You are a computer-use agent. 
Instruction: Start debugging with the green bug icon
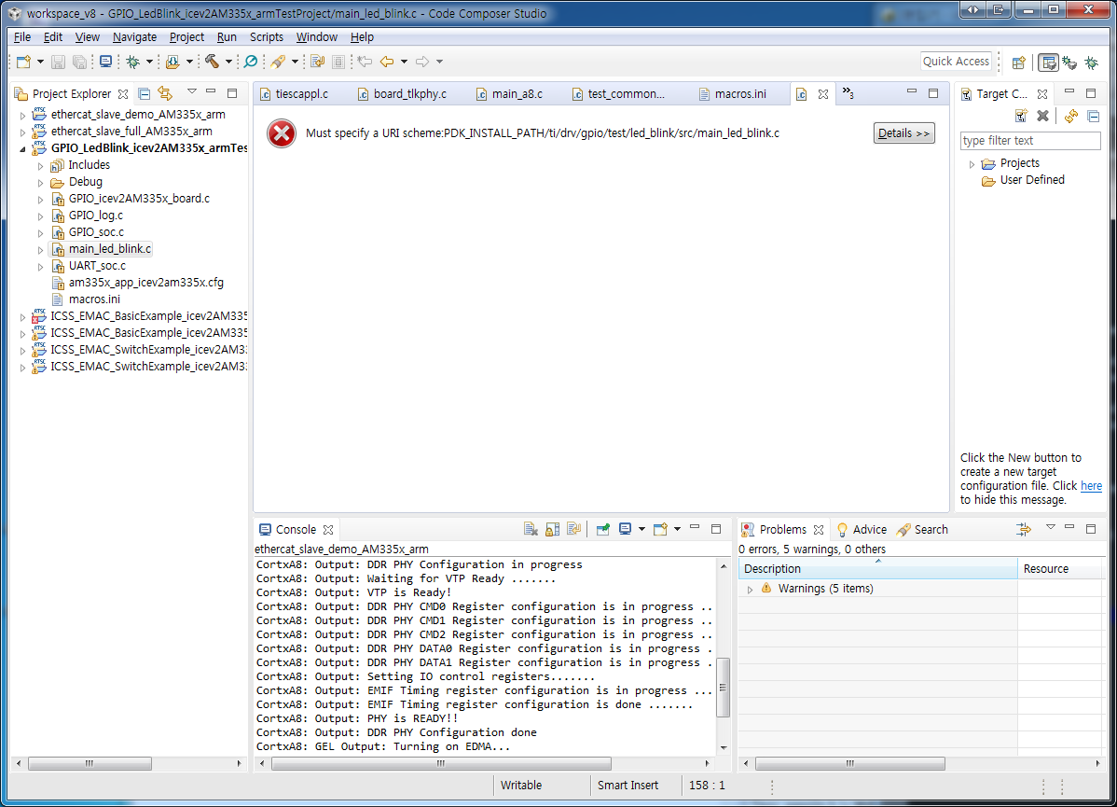pyautogui.click(x=132, y=62)
